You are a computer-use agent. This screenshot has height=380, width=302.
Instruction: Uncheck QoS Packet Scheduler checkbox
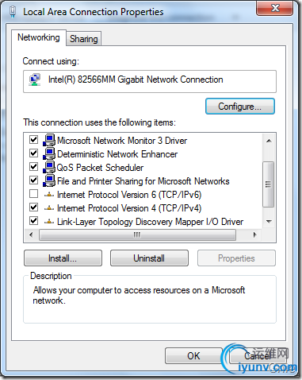(33, 167)
